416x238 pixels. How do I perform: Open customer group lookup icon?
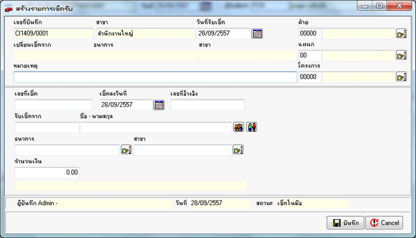pos(238,127)
